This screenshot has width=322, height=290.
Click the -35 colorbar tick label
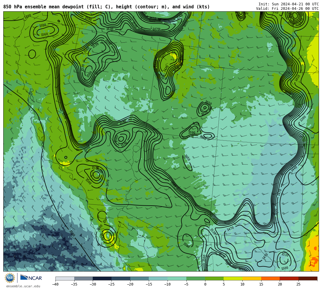point(74,284)
